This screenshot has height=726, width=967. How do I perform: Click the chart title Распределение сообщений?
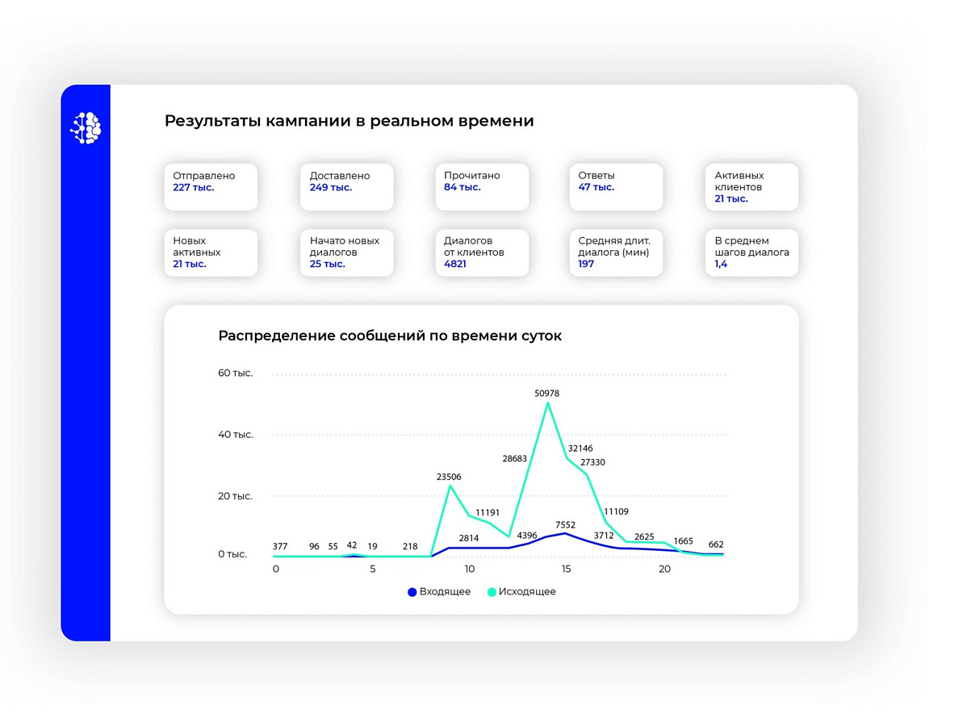(x=390, y=336)
